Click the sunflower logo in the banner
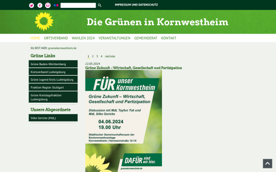The height and width of the screenshot is (172, 276). tap(44, 21)
